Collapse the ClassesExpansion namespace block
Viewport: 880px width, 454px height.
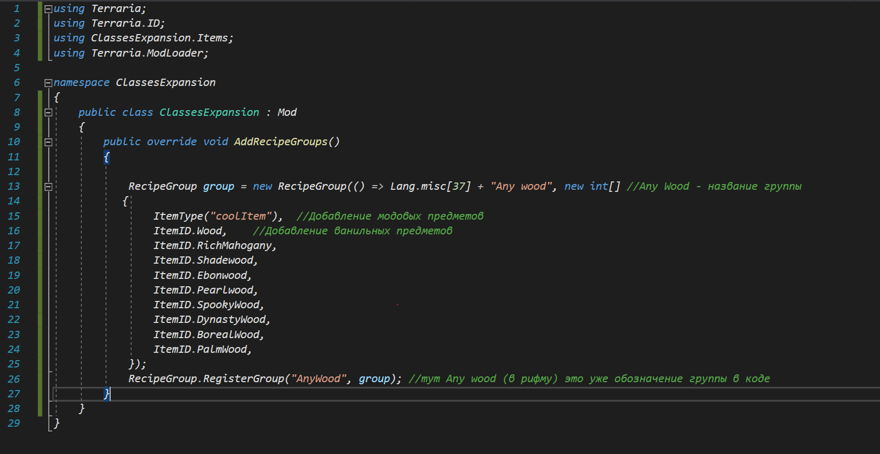[x=48, y=83]
